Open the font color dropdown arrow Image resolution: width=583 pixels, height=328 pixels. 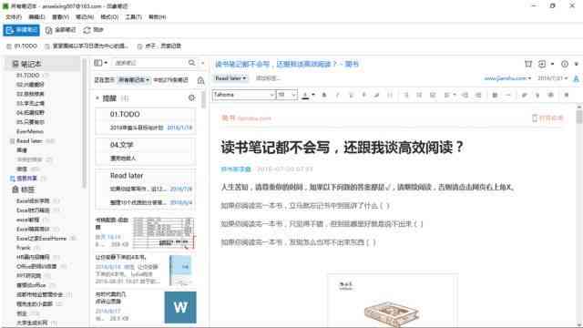pos(313,95)
